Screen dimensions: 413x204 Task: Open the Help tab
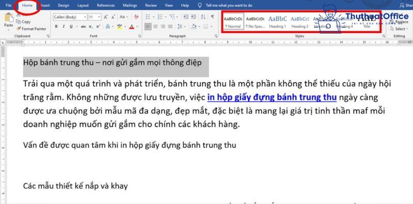click(185, 5)
